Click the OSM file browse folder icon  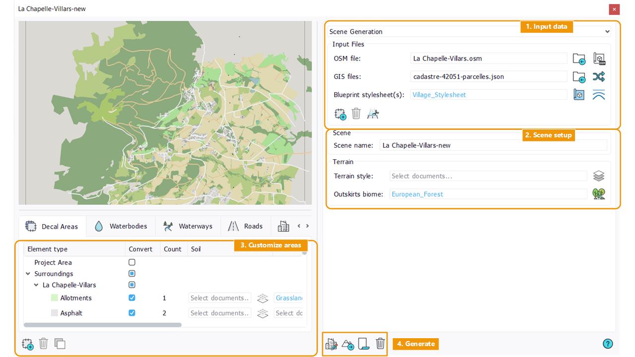(x=578, y=59)
